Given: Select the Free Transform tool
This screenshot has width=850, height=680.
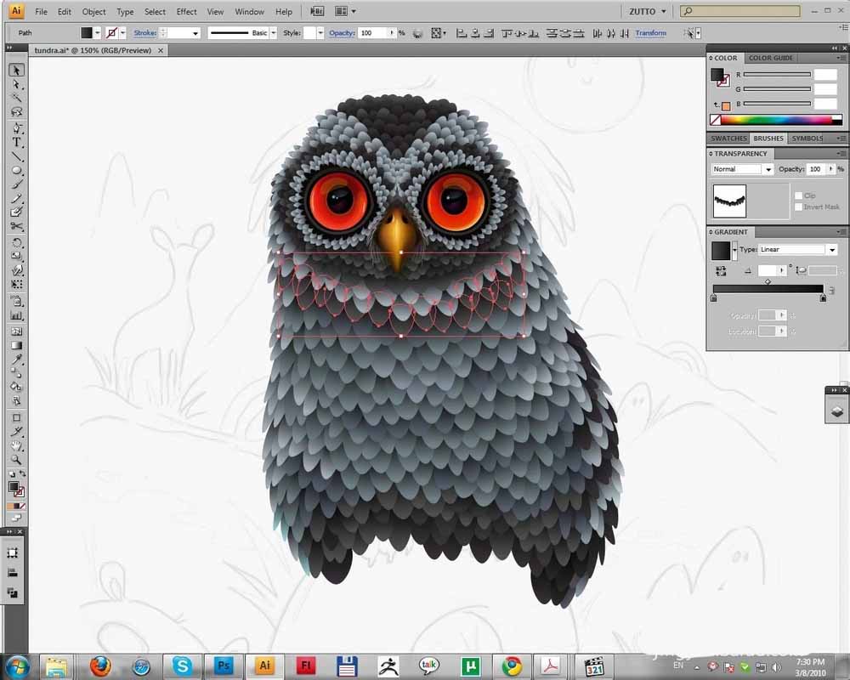Looking at the screenshot, I should pos(16,284).
